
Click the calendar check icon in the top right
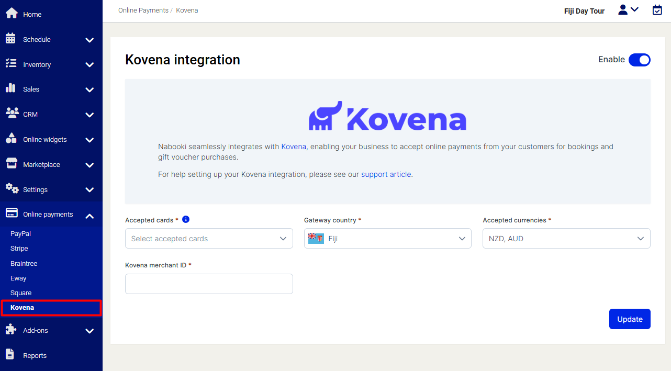[x=657, y=10]
